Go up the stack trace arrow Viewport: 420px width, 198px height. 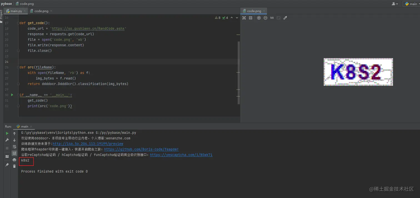point(14,134)
